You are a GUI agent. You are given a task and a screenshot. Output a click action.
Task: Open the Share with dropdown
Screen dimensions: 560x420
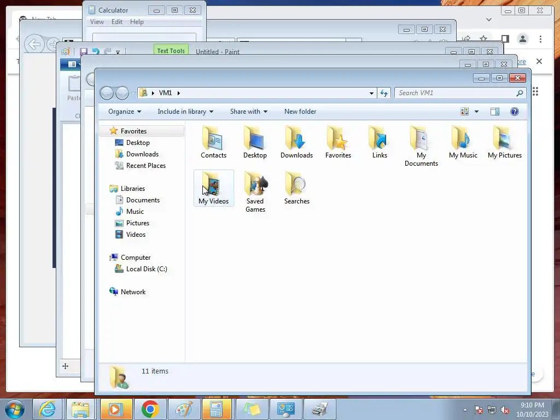tap(249, 112)
